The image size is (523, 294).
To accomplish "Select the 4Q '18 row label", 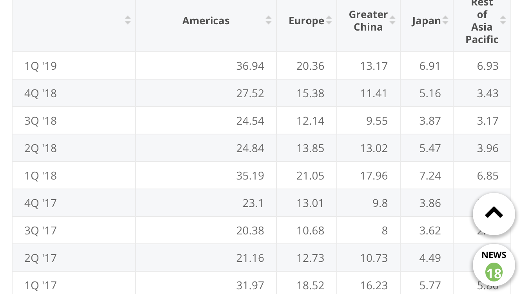I will (x=41, y=93).
